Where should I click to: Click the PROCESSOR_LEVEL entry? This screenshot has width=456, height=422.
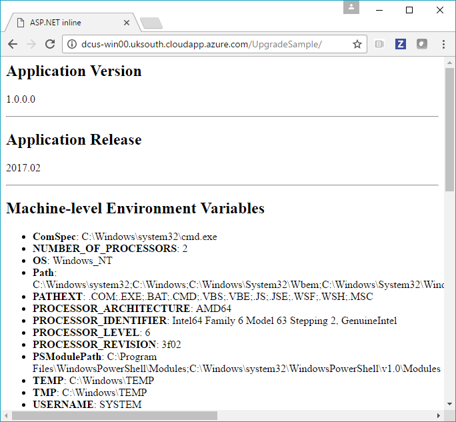click(91, 333)
